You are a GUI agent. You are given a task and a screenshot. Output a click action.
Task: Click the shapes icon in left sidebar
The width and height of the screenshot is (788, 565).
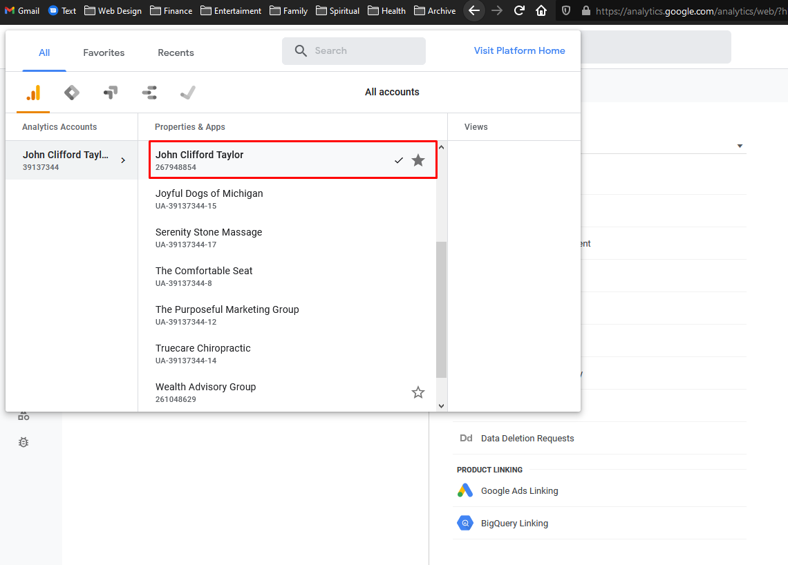(24, 416)
